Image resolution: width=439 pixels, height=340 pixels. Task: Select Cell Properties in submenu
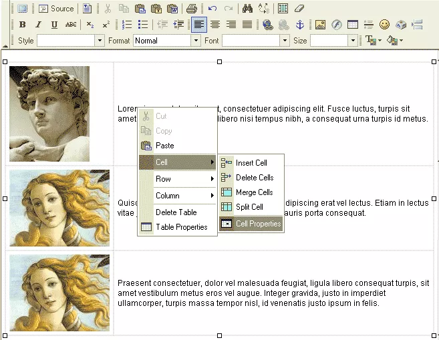pos(251,224)
